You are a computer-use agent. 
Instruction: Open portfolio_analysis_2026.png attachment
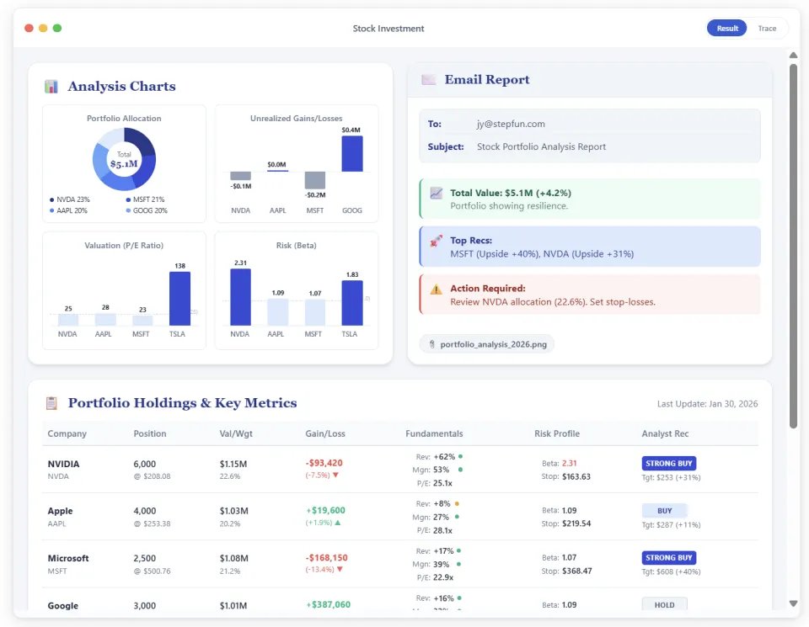click(487, 344)
